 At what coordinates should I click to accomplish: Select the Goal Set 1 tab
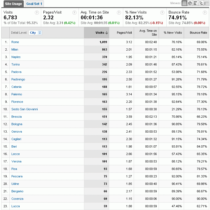point(34,4)
